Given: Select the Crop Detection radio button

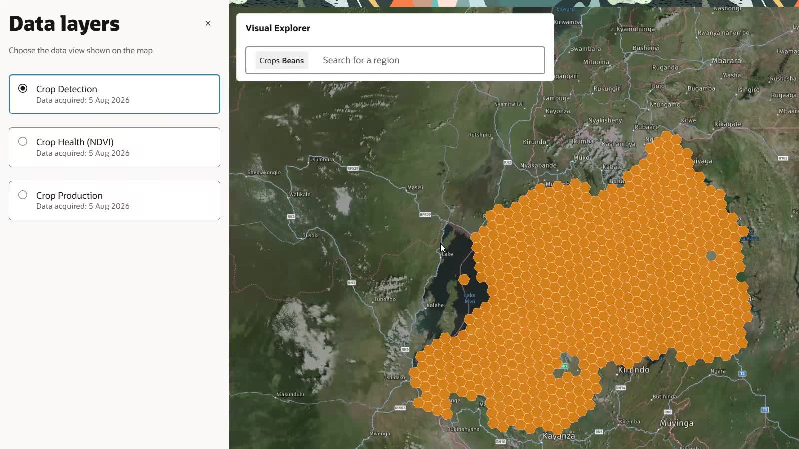Looking at the screenshot, I should (x=23, y=88).
